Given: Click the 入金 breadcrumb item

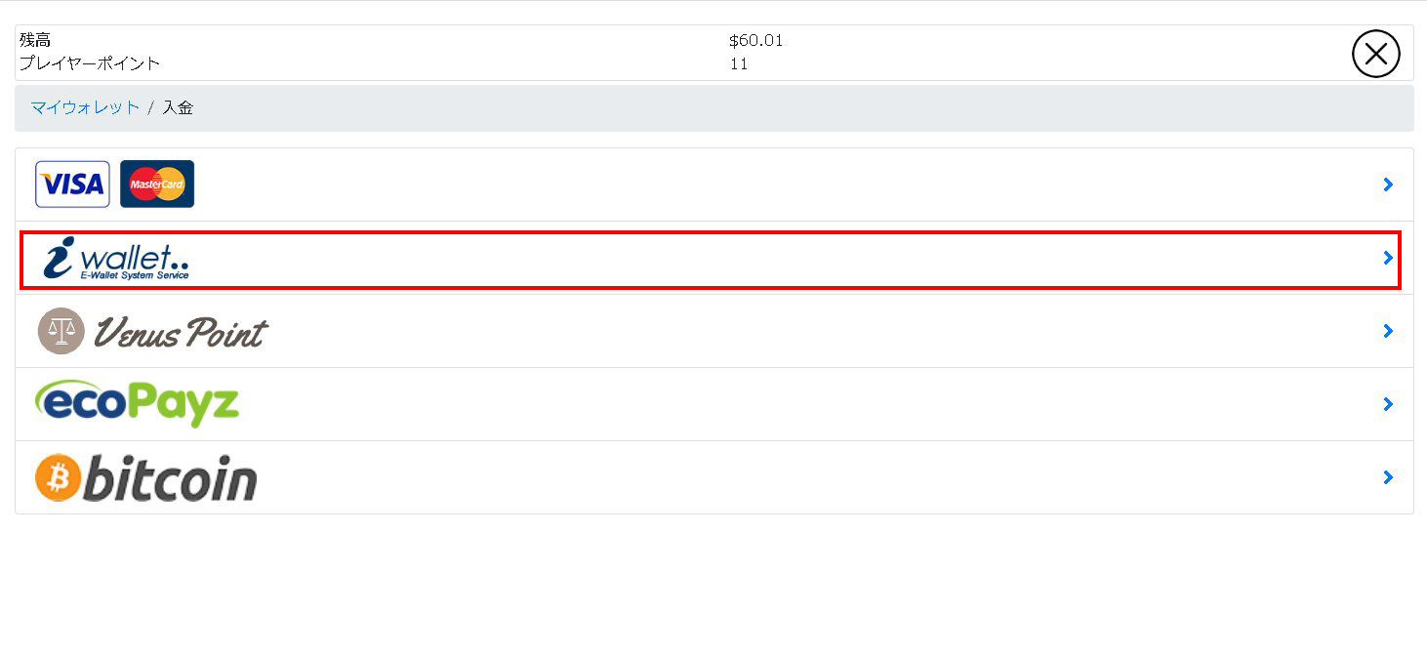Looking at the screenshot, I should [178, 107].
